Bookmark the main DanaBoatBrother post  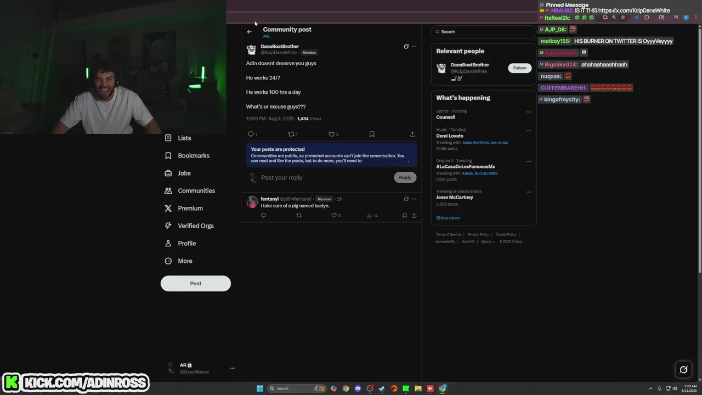(372, 134)
